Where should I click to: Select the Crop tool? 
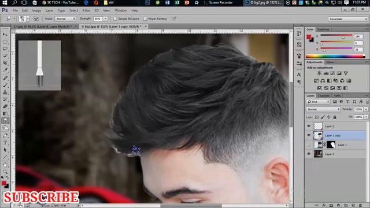point(5,63)
